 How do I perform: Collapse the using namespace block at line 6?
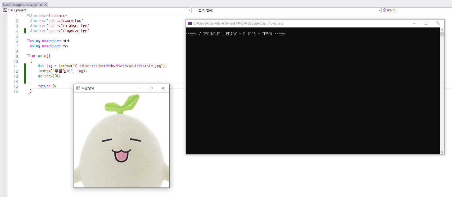click(x=28, y=41)
